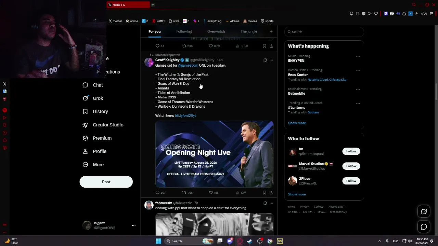Image resolution: width=438 pixels, height=246 pixels.
Task: Open Creator Studio in the sidebar
Action: pos(103,125)
